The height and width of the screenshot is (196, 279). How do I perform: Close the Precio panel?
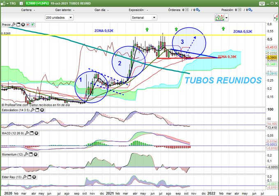[x=23, y=25]
